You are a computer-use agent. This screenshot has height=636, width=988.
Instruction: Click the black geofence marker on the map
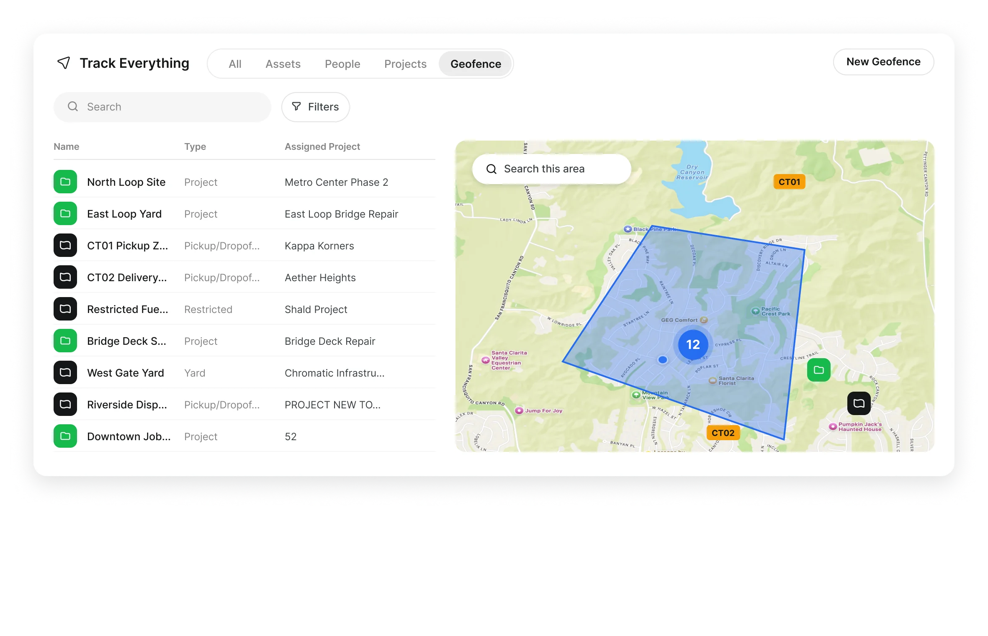point(859,403)
